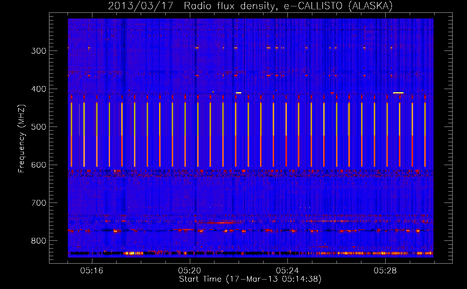
Task: Click the 05:24 time tick label
Action: click(287, 271)
